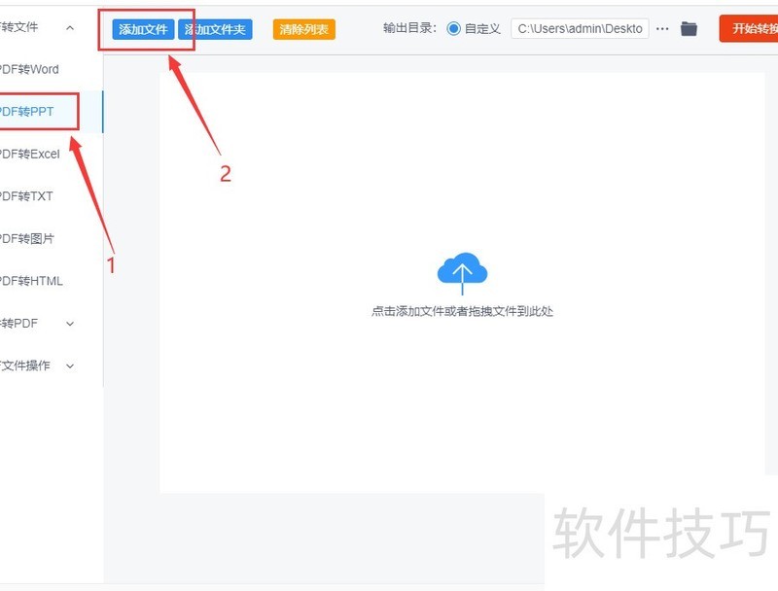Expand the PDF文件操作 sidebar section
The image size is (778, 591).
(69, 365)
